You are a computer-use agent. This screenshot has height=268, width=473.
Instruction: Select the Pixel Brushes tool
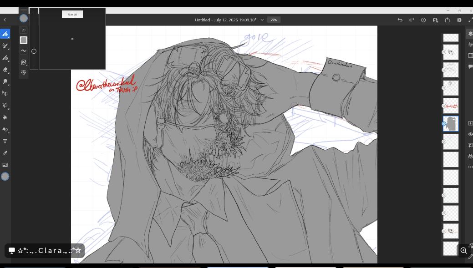coord(5,34)
